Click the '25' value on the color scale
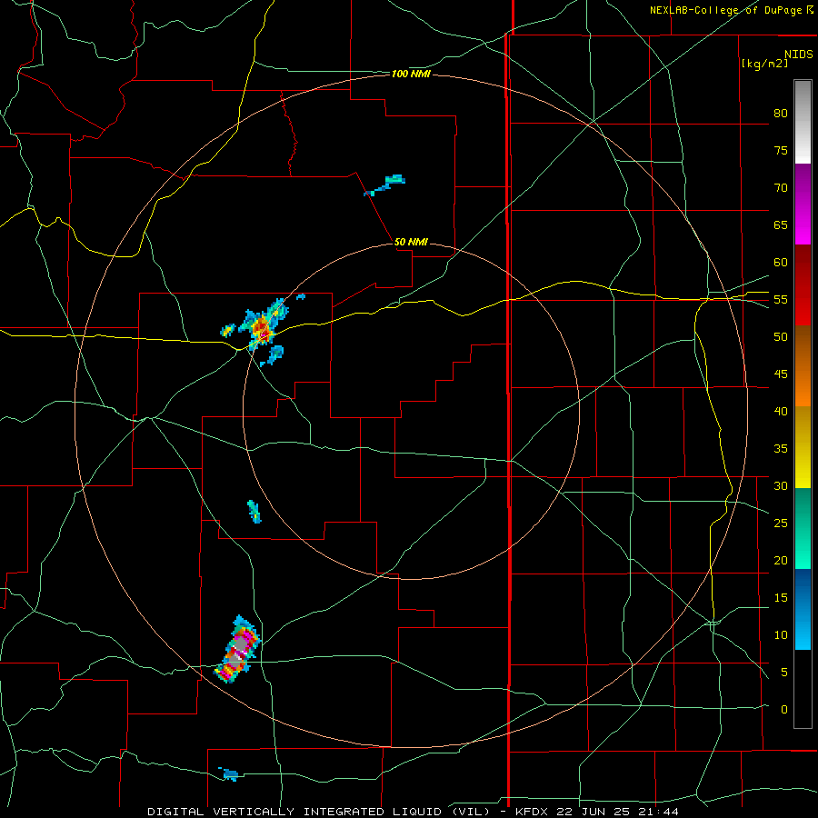This screenshot has width=818, height=818. (x=781, y=524)
